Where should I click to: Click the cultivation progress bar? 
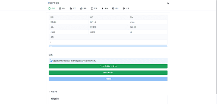[108, 46]
